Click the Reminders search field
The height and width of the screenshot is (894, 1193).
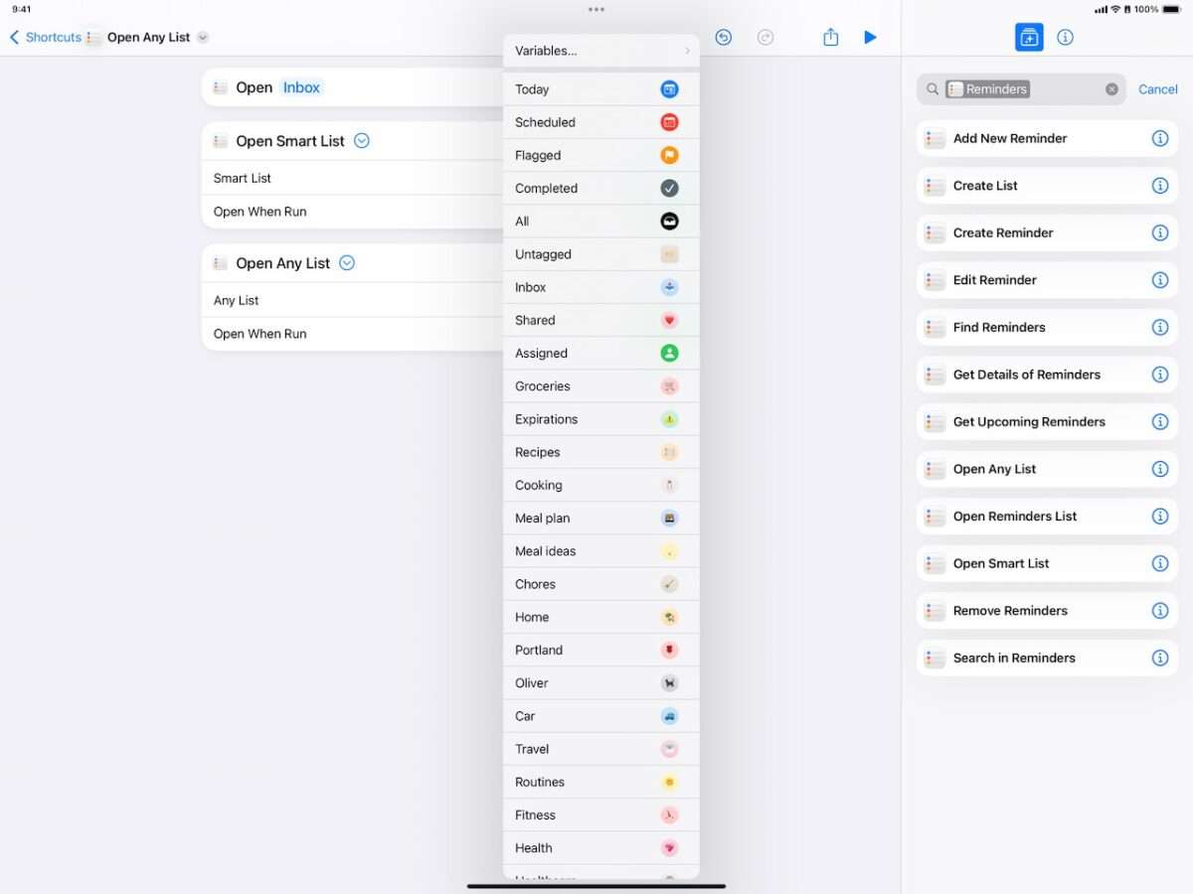pyautogui.click(x=1021, y=89)
